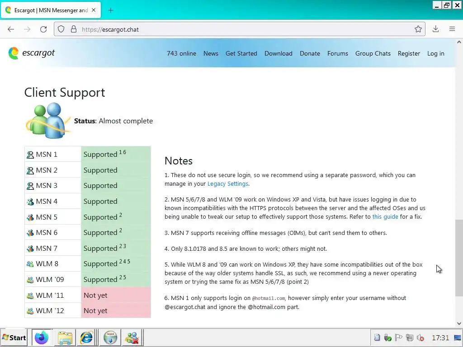463x347 pixels.
Task: Open the Firefox downloads panel
Action: pos(435,29)
